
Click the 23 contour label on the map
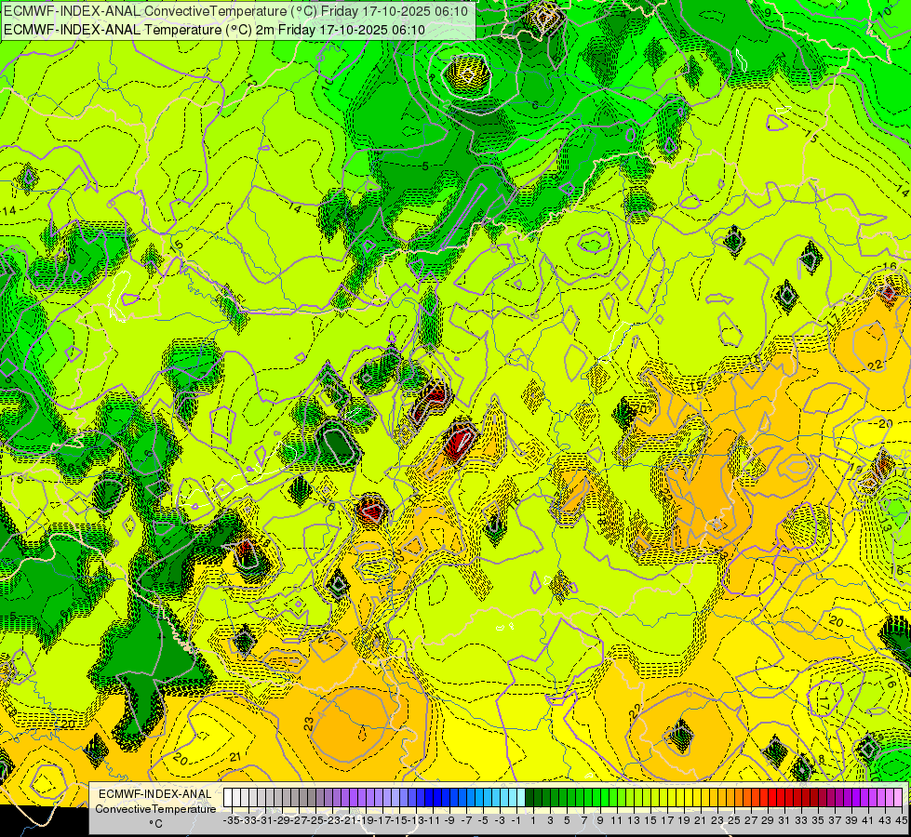click(309, 724)
